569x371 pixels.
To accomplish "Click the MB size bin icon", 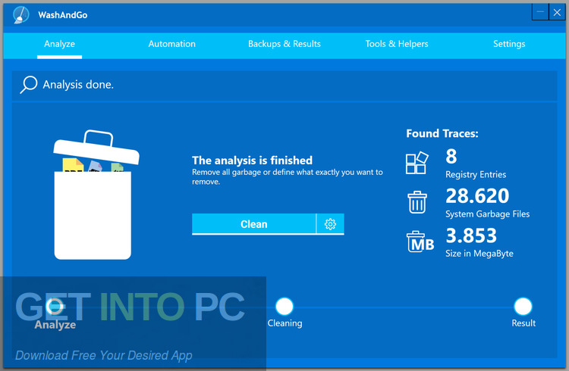I will coord(420,242).
